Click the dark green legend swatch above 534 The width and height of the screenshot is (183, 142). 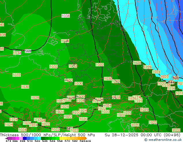pyautogui.click(x=43, y=138)
